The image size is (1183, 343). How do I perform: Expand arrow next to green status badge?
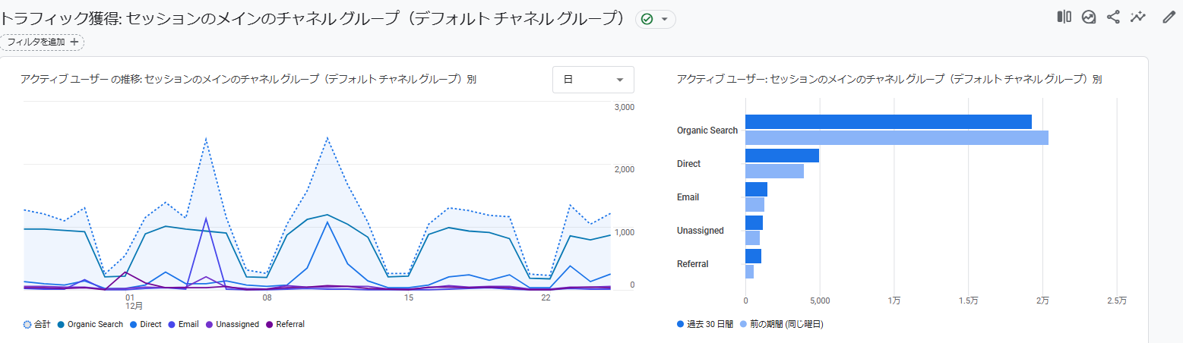(665, 19)
